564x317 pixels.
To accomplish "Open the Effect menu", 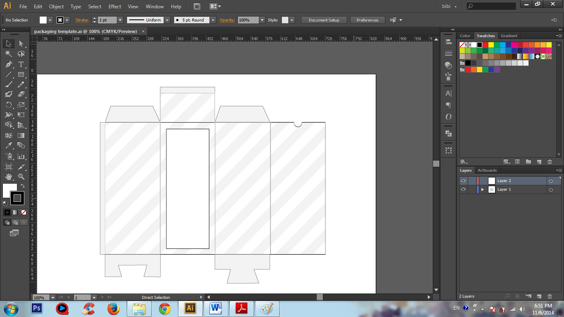I will point(115,7).
